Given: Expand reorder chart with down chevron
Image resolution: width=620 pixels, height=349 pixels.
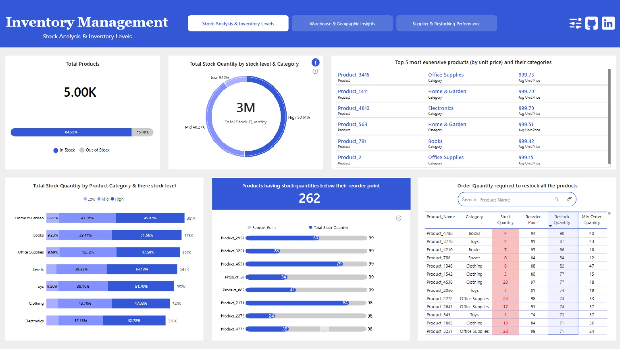Looking at the screenshot, I should pyautogui.click(x=325, y=331).
